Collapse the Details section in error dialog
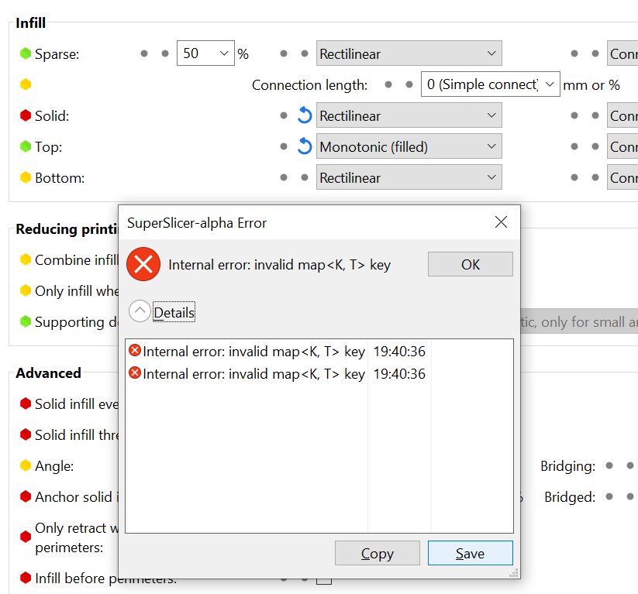This screenshot has width=638, height=594. [140, 311]
